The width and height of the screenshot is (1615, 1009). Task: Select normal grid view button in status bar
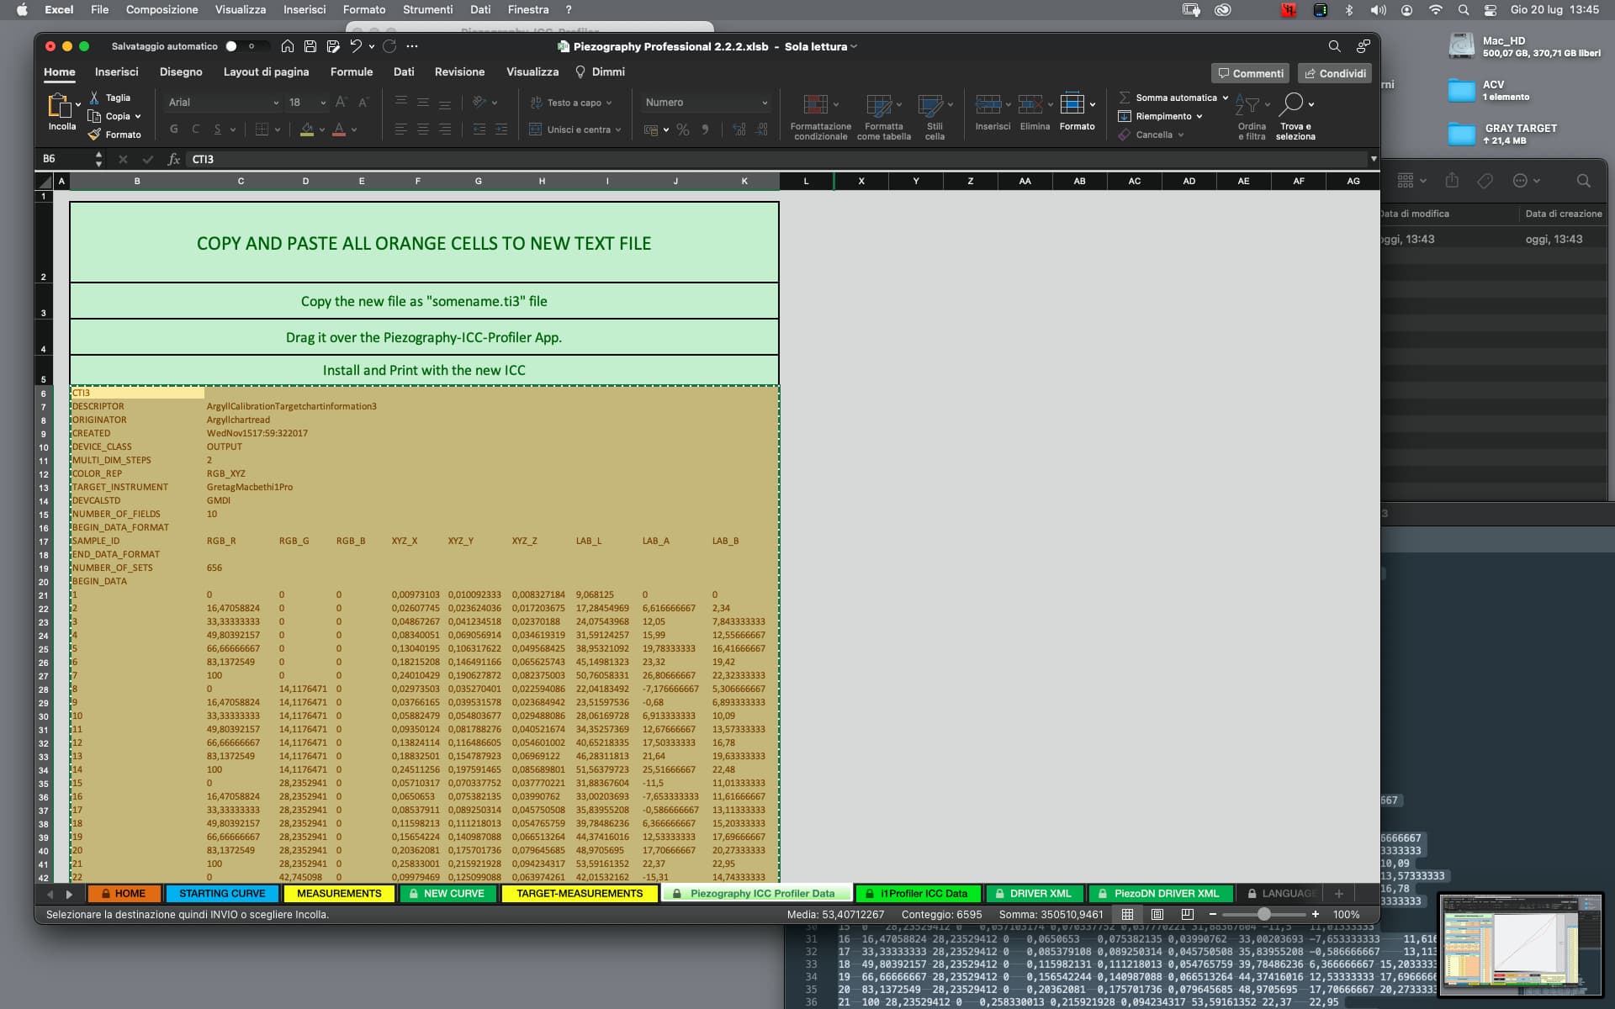[1127, 914]
